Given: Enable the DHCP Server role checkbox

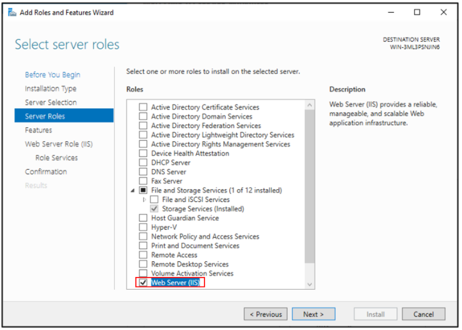Looking at the screenshot, I should (x=143, y=163).
